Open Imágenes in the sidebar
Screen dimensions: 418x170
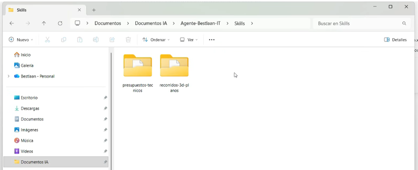tap(29, 130)
